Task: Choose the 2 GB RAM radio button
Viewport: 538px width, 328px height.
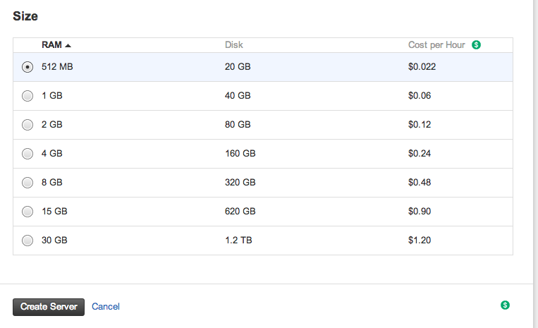Action: pos(27,125)
